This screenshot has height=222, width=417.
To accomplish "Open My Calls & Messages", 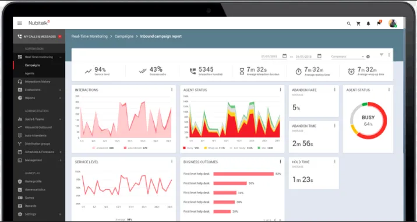I will (x=39, y=37).
